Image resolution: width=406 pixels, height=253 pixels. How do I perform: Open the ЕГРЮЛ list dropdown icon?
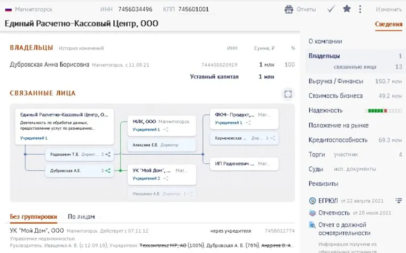click(398, 201)
